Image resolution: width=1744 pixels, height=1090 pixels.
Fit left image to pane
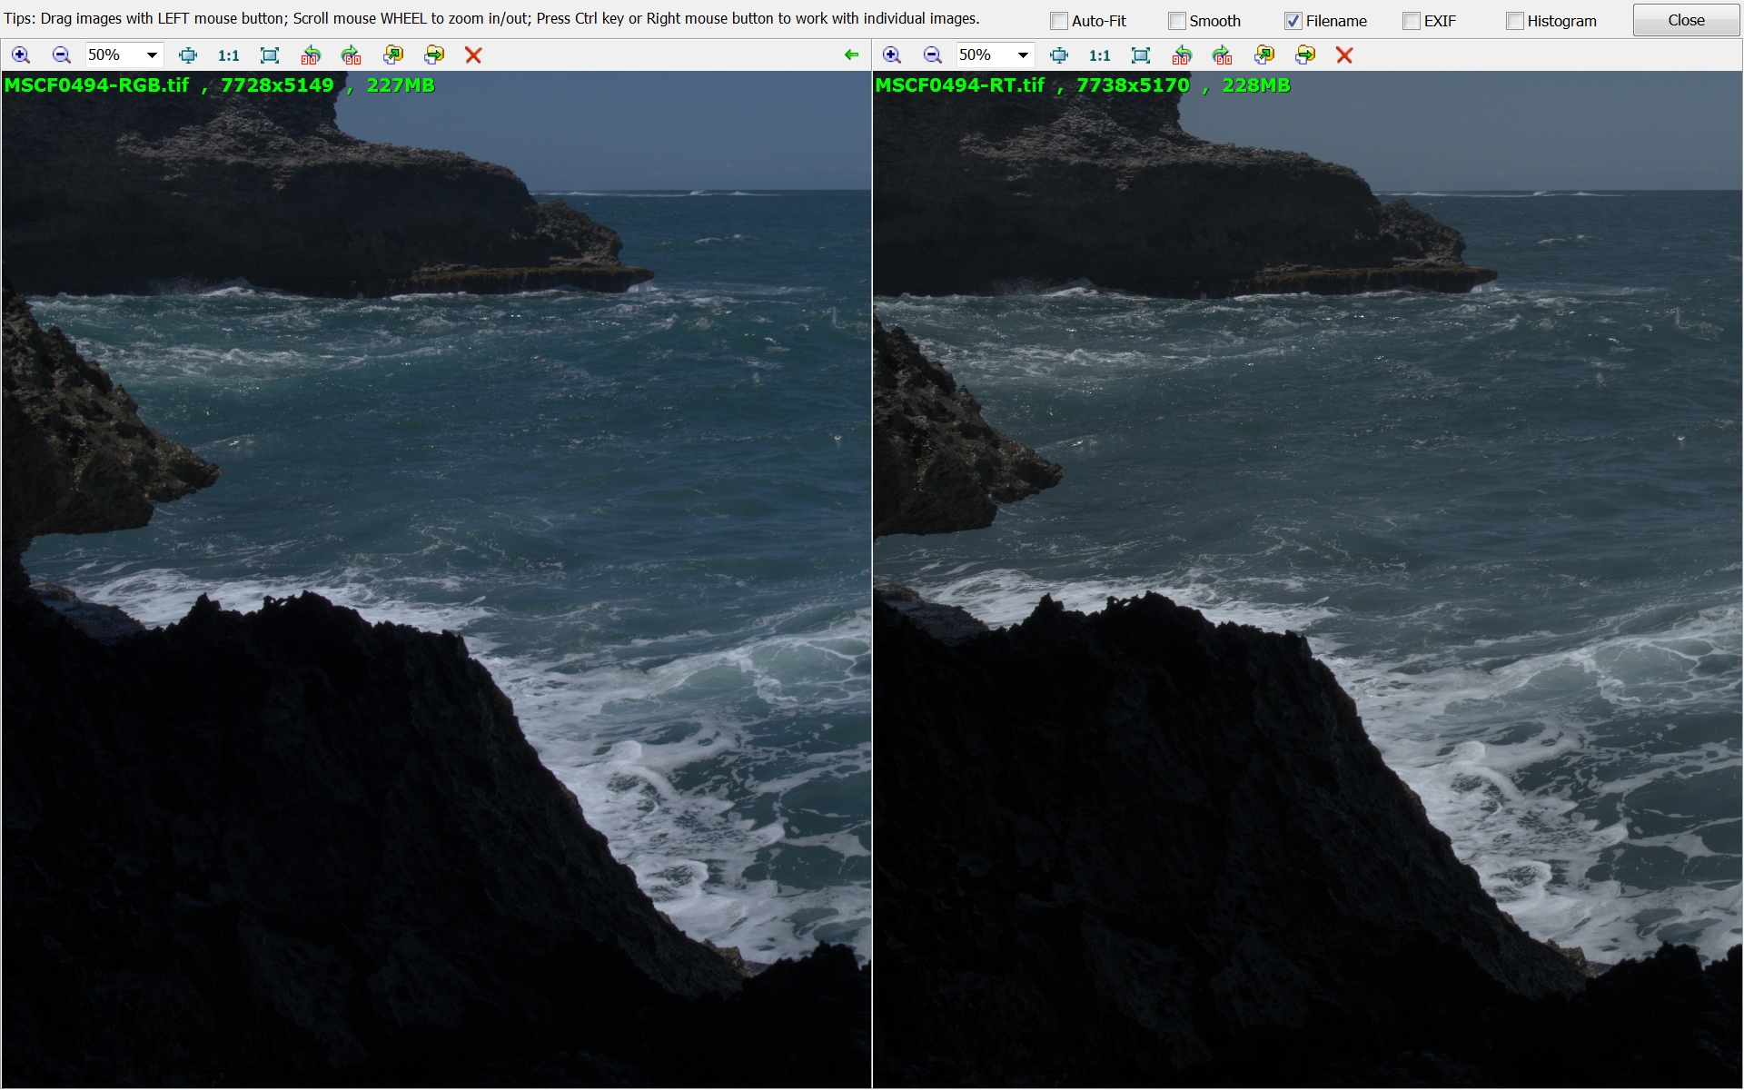(x=188, y=55)
